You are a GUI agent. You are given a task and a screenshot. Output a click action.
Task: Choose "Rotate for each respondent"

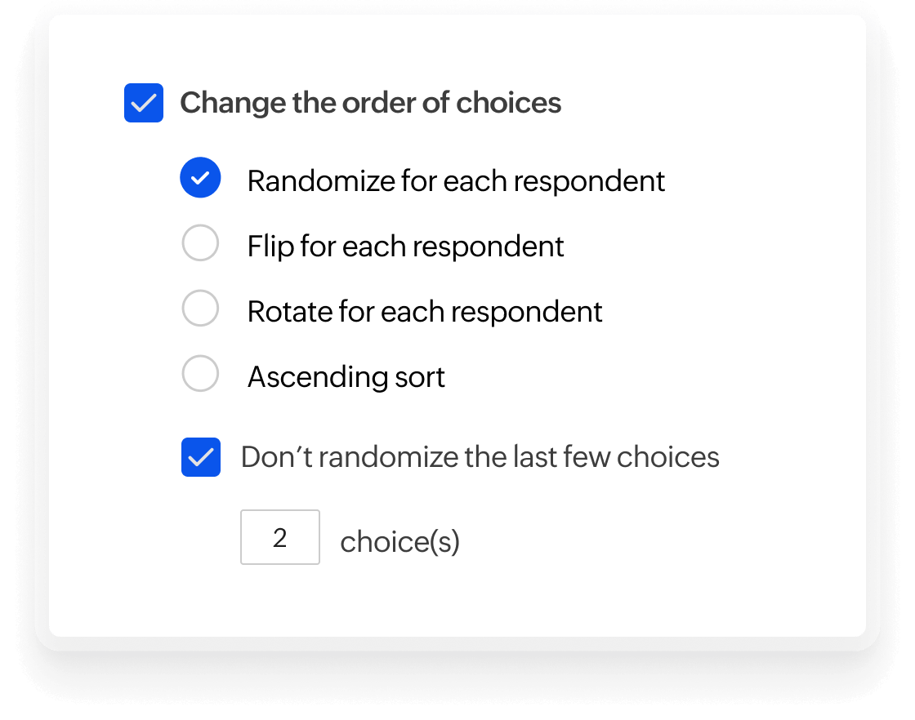200,309
